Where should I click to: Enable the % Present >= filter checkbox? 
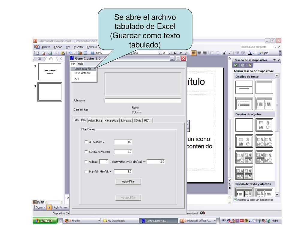coord(86,142)
